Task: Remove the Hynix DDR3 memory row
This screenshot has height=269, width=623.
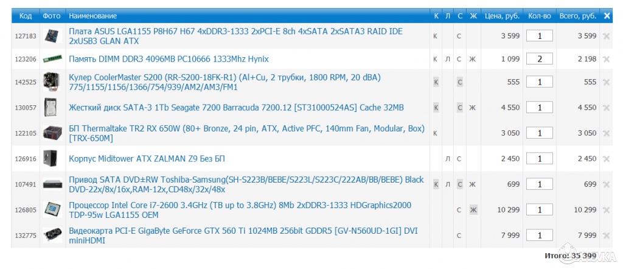Action: (607, 59)
